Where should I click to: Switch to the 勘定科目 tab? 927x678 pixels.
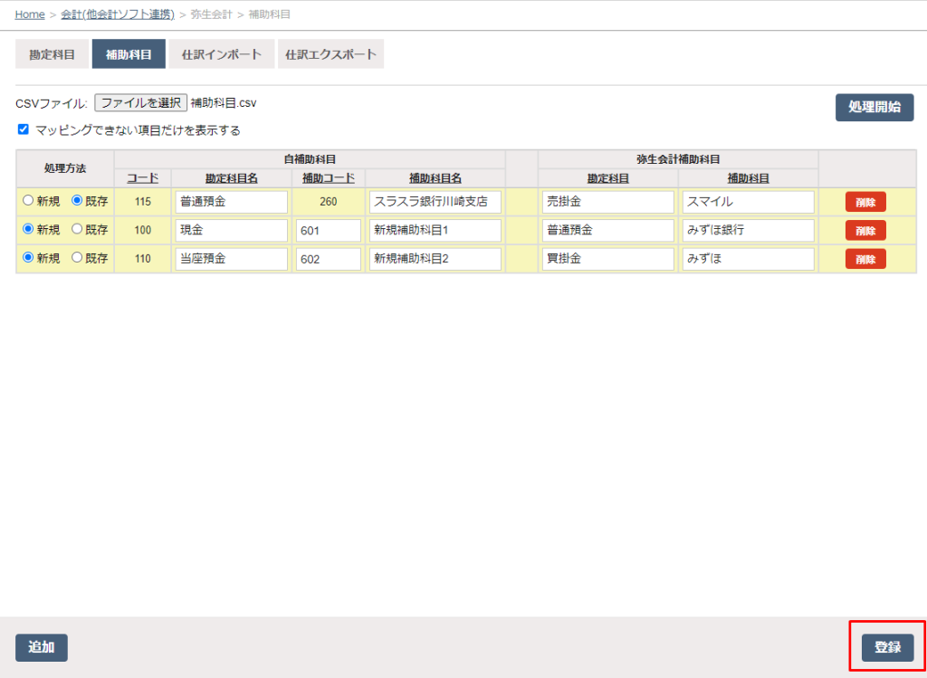click(x=52, y=54)
